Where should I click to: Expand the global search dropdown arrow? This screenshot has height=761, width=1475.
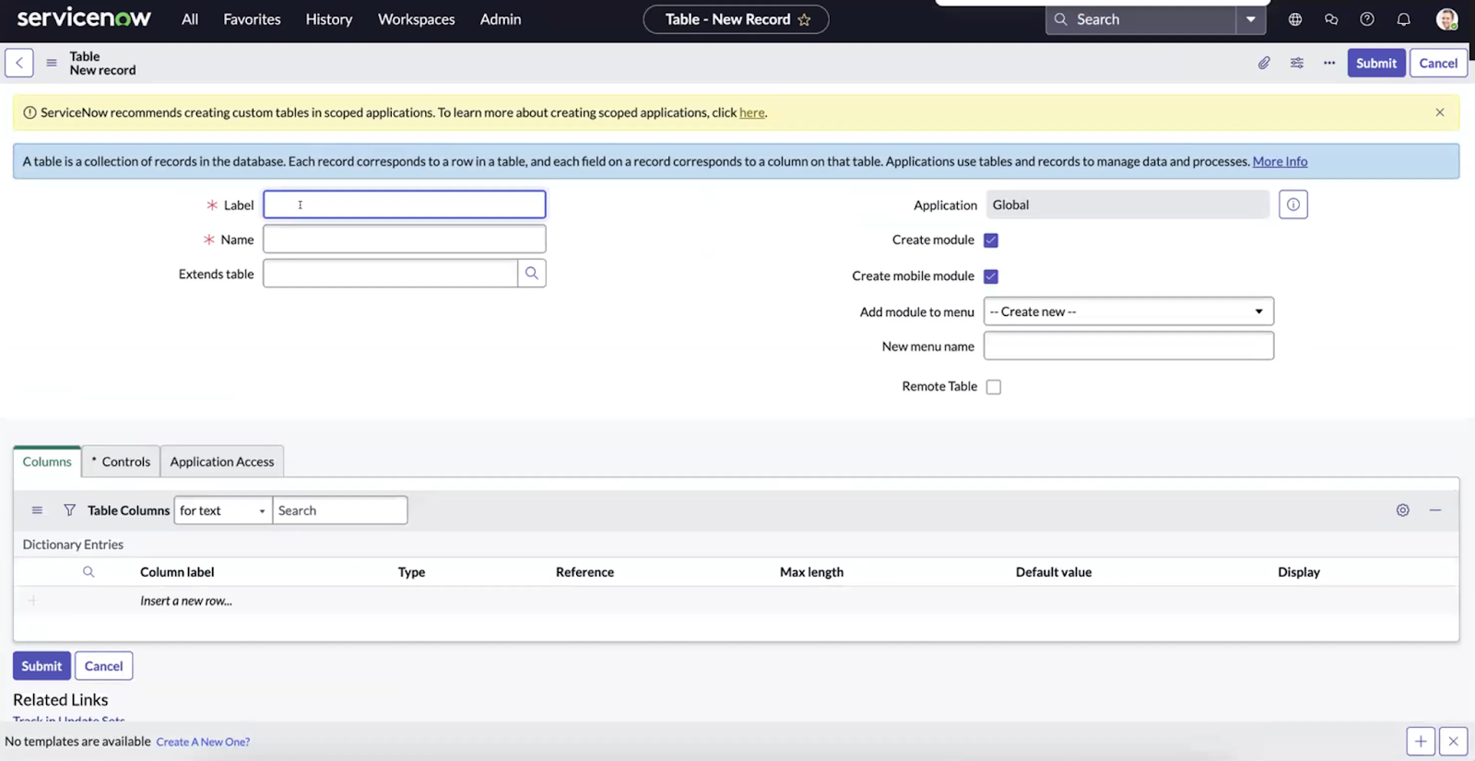tap(1251, 19)
